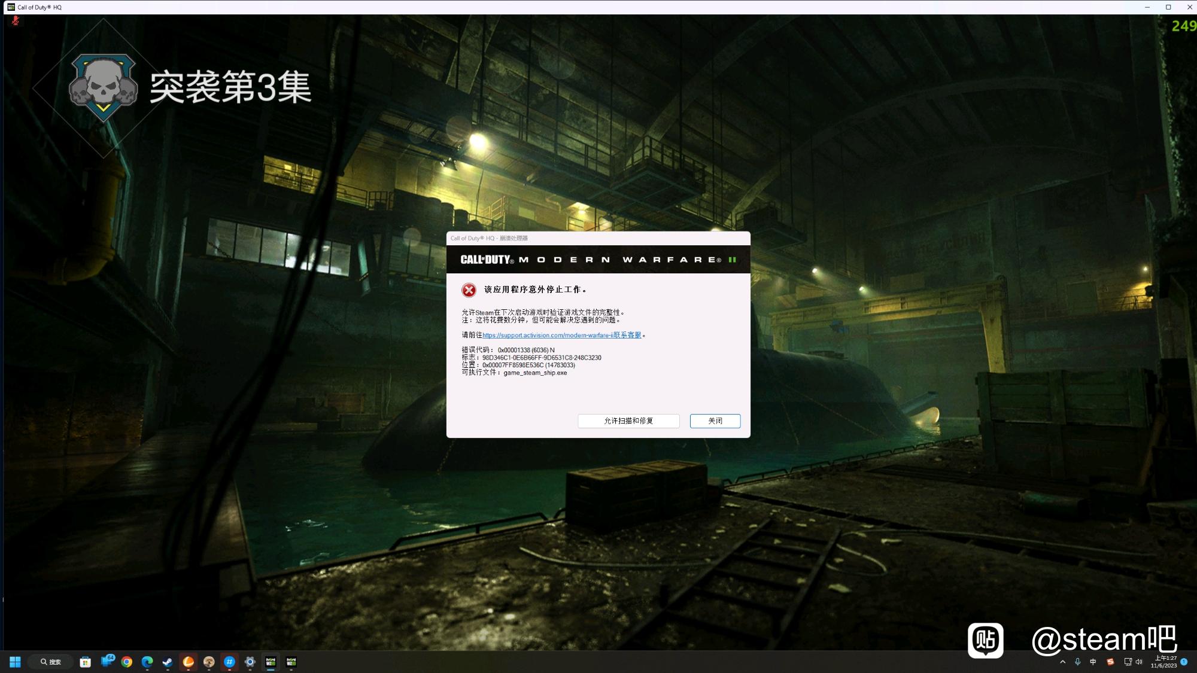
Task: Switch to Steam in the taskbar
Action: pyautogui.click(x=168, y=662)
